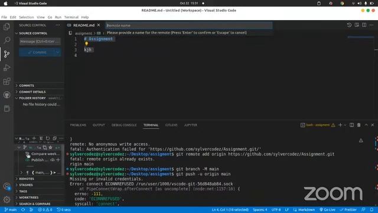Screen dimensions: 378x213
Task: Open the Search view in activity bar
Action: click(x=6, y=40)
